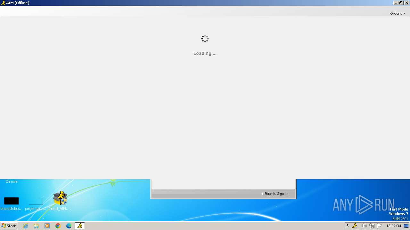
Task: Click the Back to Sign In link
Action: pos(275,194)
